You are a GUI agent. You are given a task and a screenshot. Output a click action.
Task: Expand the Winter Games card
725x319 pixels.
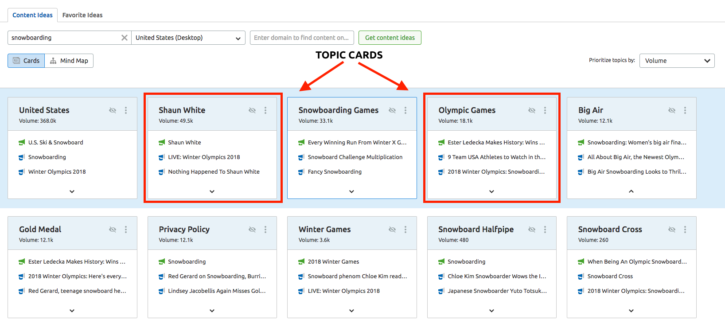[351, 311]
